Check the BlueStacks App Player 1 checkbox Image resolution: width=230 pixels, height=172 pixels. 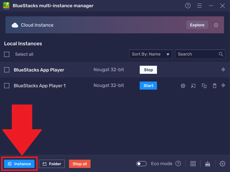pos(7,86)
